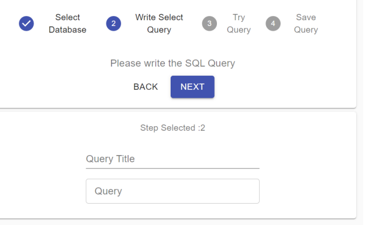Viewport: 365px width, 232px height.
Task: Click the gray step 4 circle icon
Action: [273, 24]
